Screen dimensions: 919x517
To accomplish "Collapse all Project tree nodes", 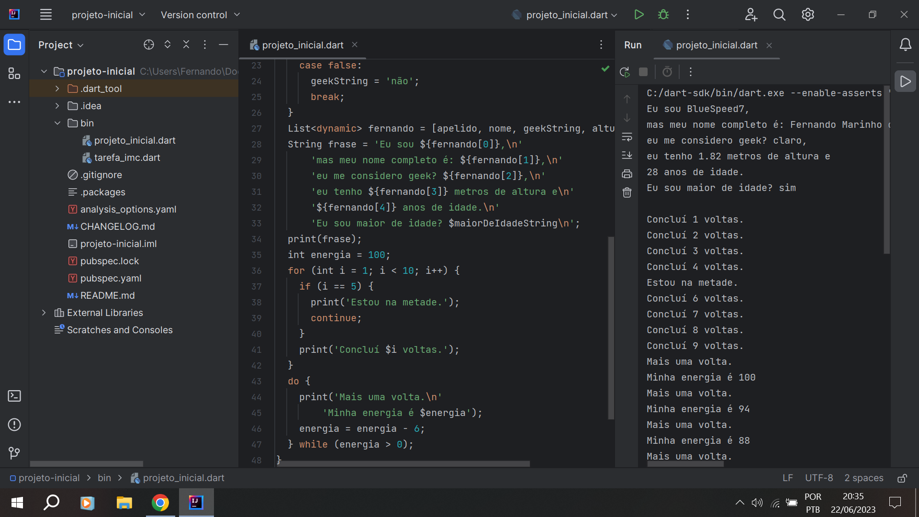I will (x=186, y=45).
